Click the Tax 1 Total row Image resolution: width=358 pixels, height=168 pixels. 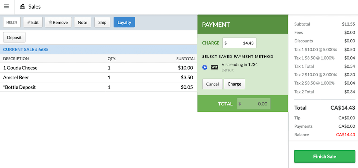(x=325, y=66)
